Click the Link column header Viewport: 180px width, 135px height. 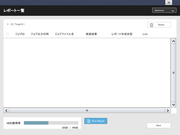145,34
